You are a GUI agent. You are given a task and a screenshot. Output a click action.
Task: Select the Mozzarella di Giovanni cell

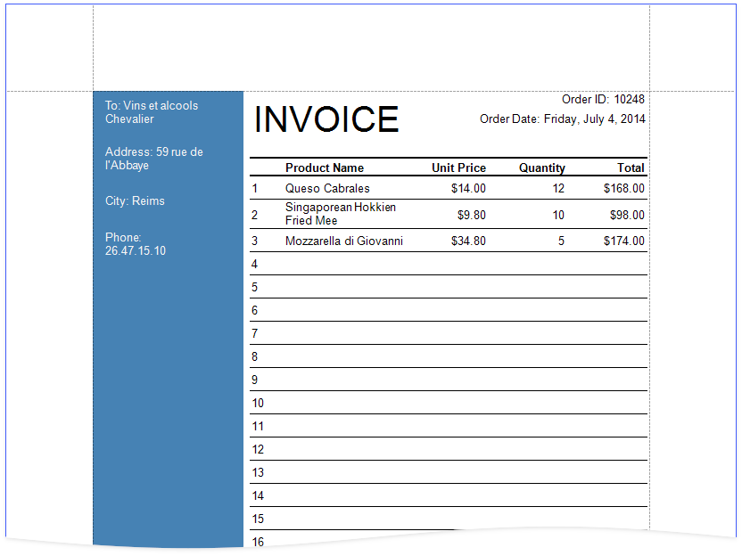pos(344,241)
